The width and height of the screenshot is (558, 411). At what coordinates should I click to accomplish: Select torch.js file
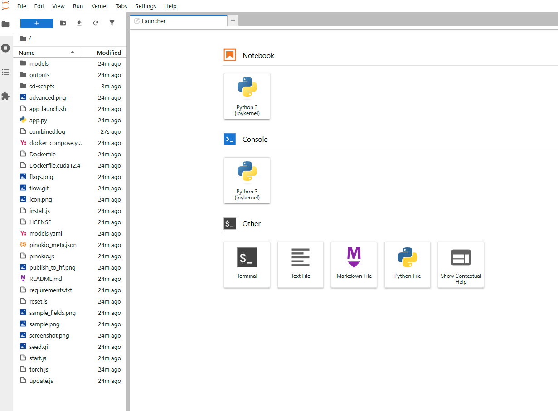click(70, 369)
